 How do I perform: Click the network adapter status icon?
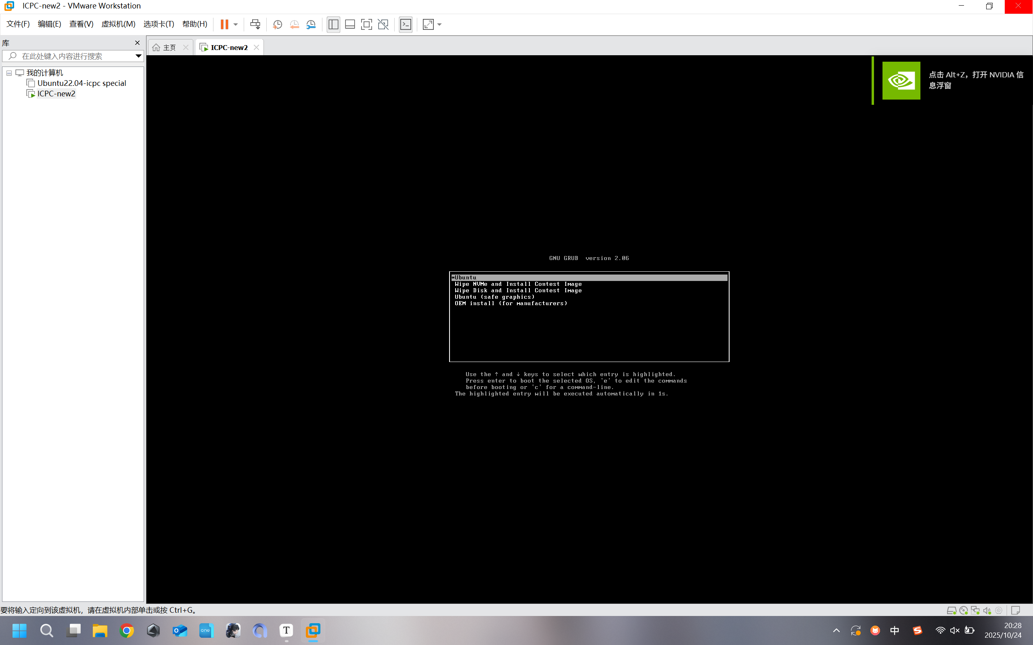coord(974,610)
